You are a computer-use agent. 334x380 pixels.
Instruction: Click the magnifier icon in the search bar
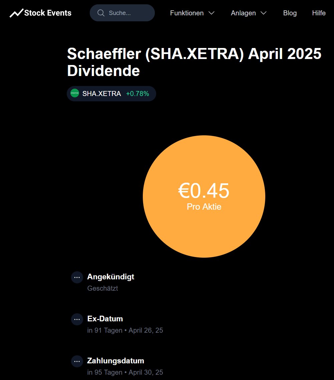(x=101, y=13)
